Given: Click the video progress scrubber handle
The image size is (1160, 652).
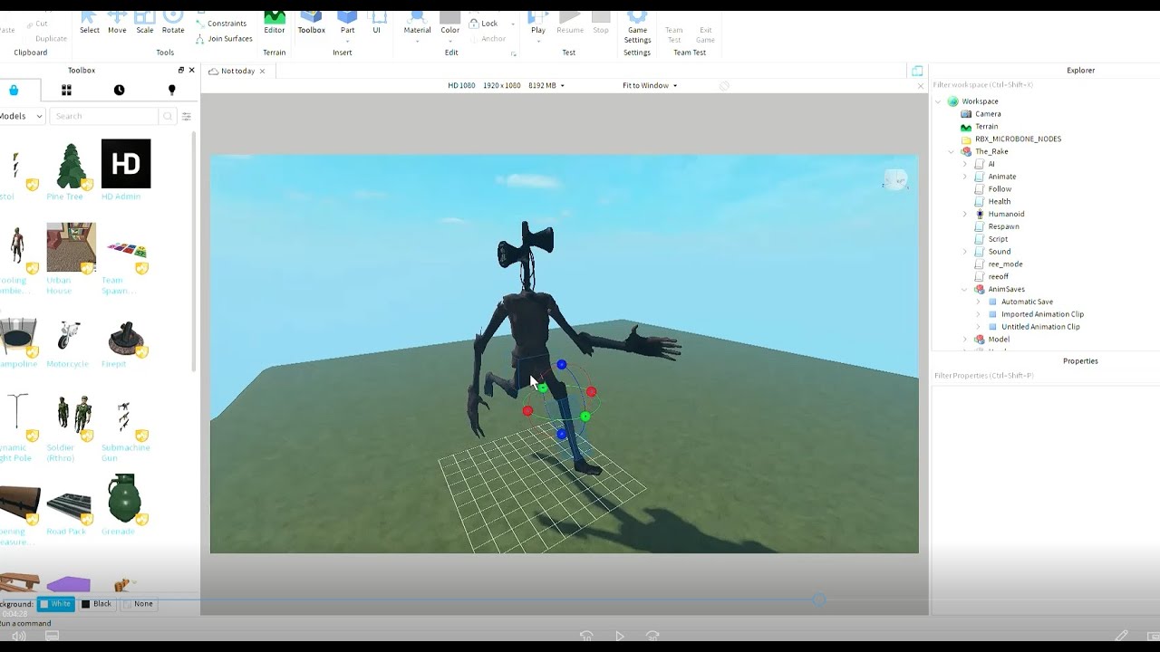Looking at the screenshot, I should coord(819,599).
